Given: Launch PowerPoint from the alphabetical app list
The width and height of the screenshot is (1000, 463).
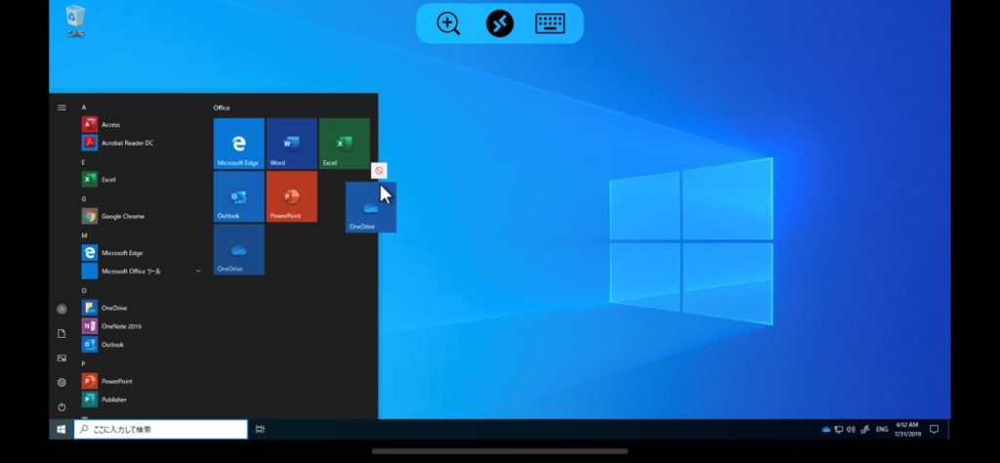Looking at the screenshot, I should pos(141,381).
